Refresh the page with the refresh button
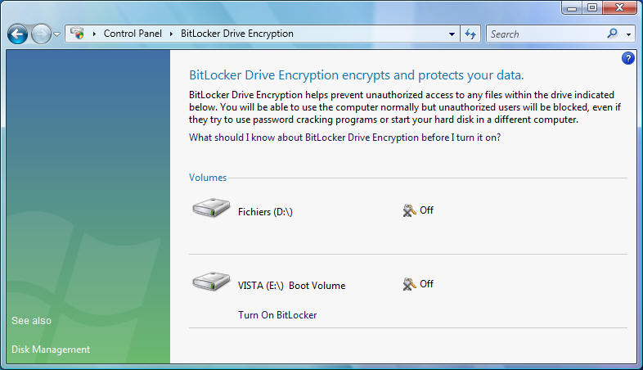Screen dimensions: 643x370 point(470,34)
